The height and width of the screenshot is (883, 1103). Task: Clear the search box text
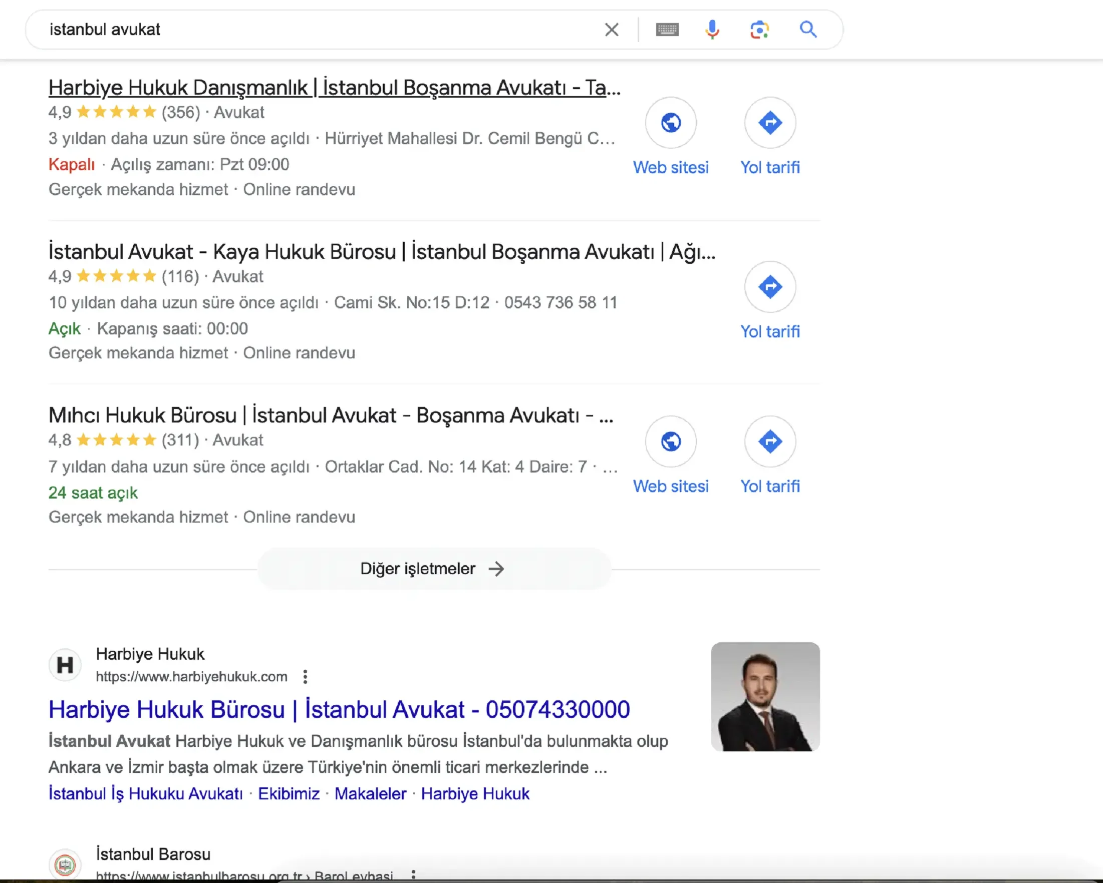click(x=611, y=30)
